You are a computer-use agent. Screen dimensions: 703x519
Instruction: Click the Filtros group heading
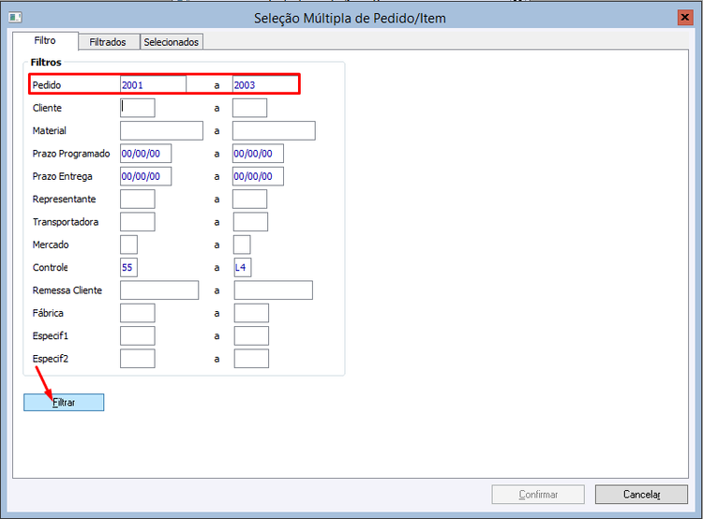pyautogui.click(x=46, y=62)
